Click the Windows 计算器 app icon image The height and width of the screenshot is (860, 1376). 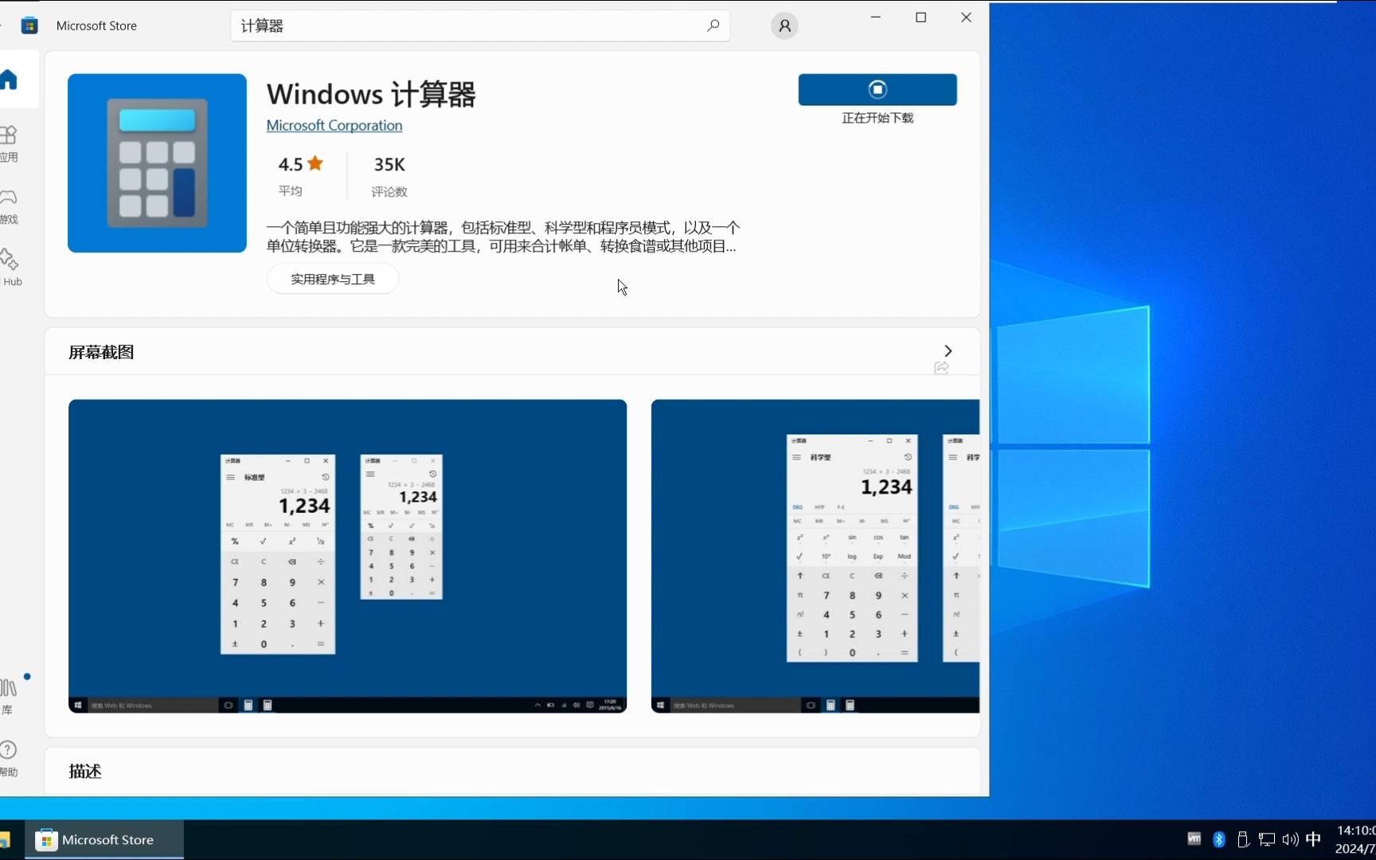click(157, 163)
